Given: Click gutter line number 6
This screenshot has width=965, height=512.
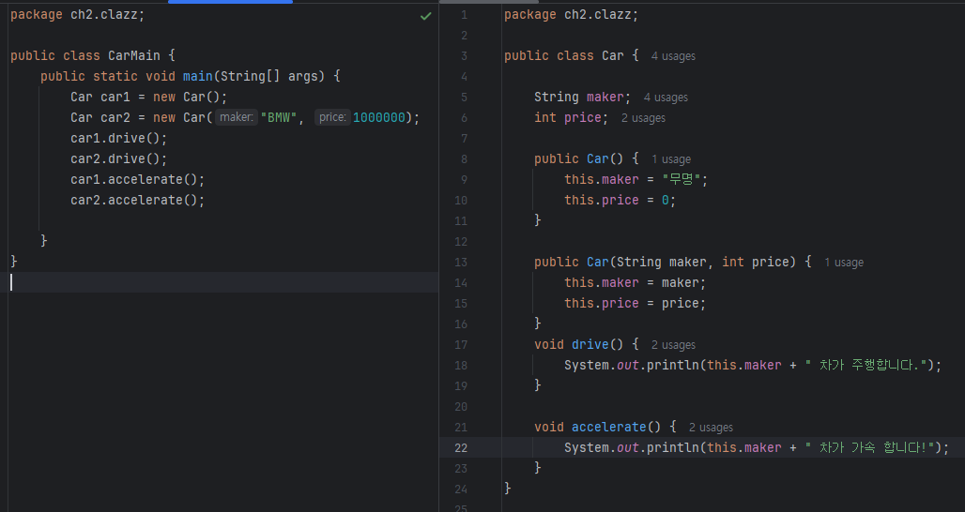Looking at the screenshot, I should click(x=464, y=118).
